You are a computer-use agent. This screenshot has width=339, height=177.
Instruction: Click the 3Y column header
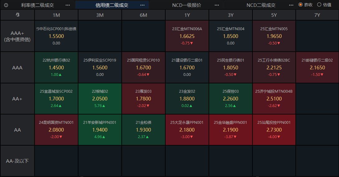tap(230, 15)
